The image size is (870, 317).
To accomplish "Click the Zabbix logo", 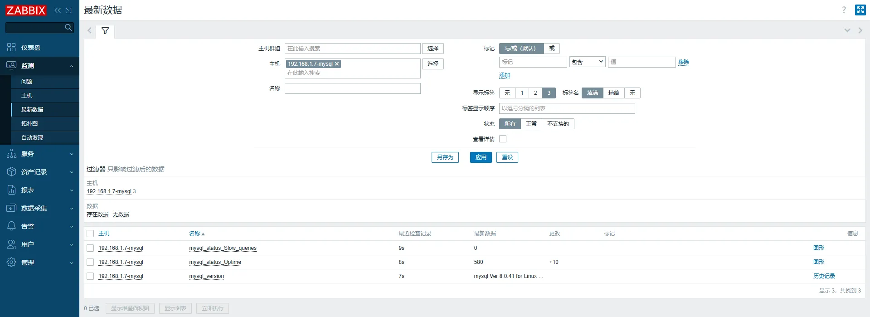I will pos(26,10).
